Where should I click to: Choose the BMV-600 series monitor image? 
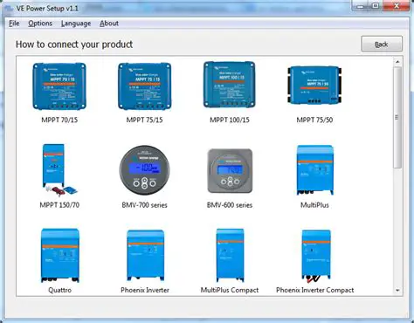pyautogui.click(x=230, y=171)
